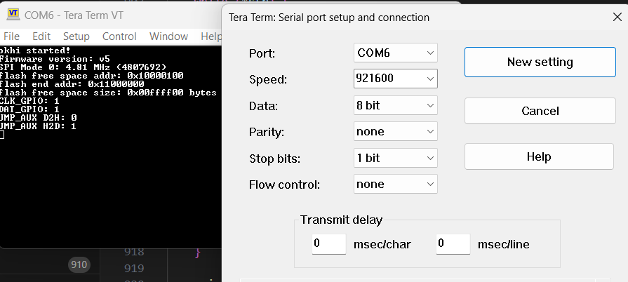Expand the Stop bits dropdown
The width and height of the screenshot is (628, 282).
click(395, 158)
